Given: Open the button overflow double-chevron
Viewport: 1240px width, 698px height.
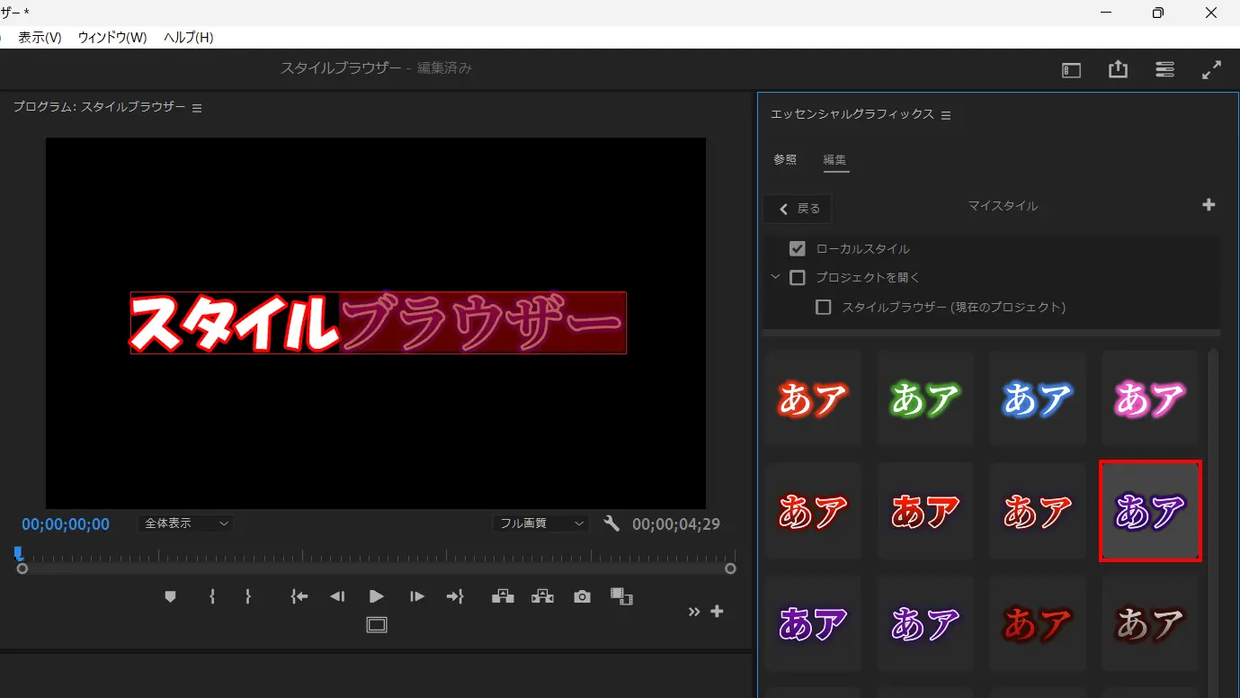Looking at the screenshot, I should click(694, 612).
